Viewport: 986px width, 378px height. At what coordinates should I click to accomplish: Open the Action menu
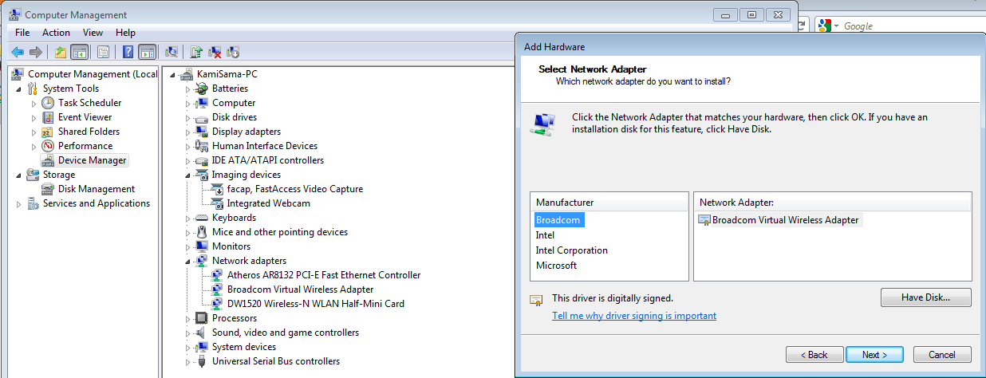(x=56, y=33)
